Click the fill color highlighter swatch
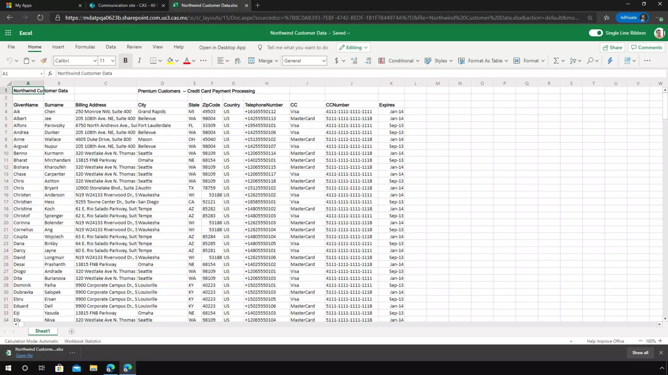The width and height of the screenshot is (668, 375). coord(170,61)
